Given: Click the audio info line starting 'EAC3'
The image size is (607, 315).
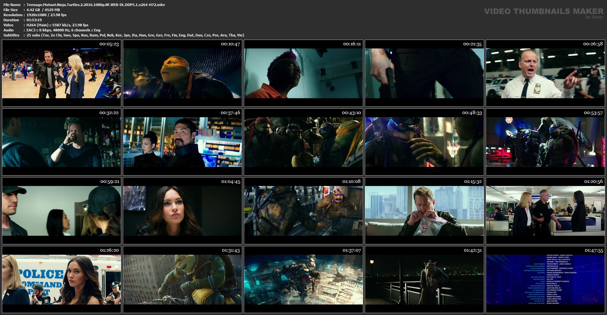Looking at the screenshot, I should pos(63,30).
